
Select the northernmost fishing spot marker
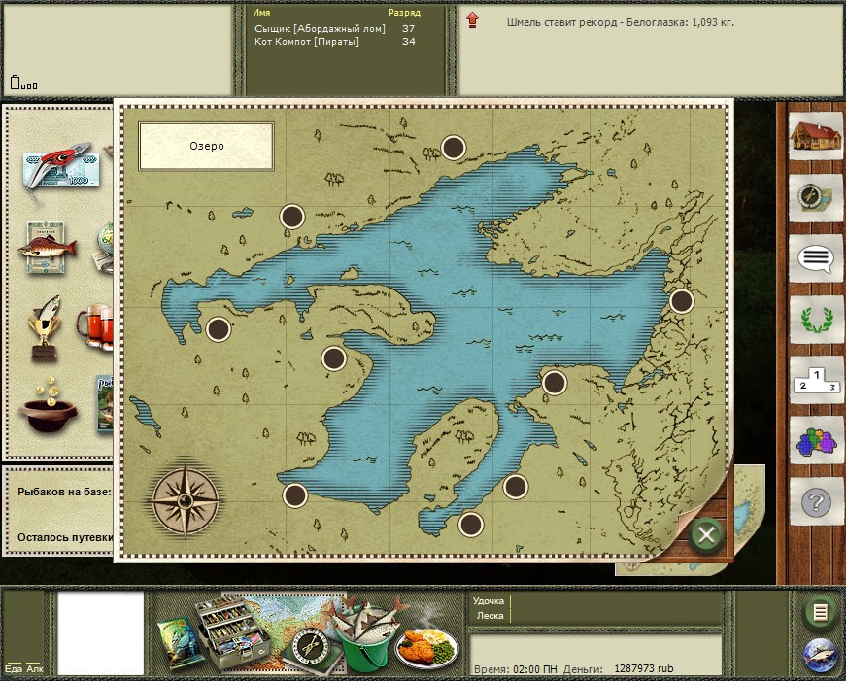[454, 148]
